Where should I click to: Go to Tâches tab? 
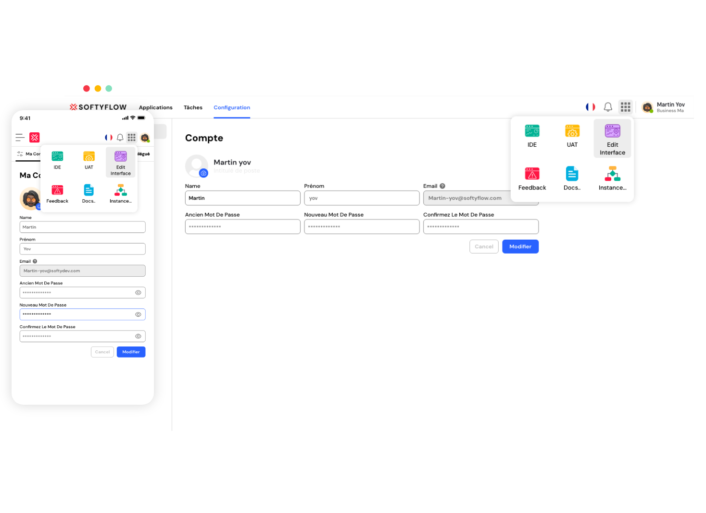193,107
